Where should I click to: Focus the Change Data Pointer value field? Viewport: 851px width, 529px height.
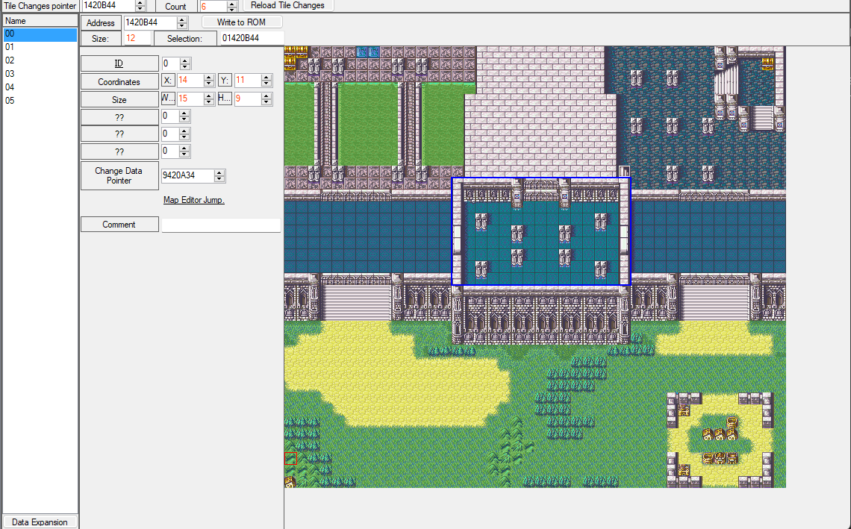click(x=188, y=176)
